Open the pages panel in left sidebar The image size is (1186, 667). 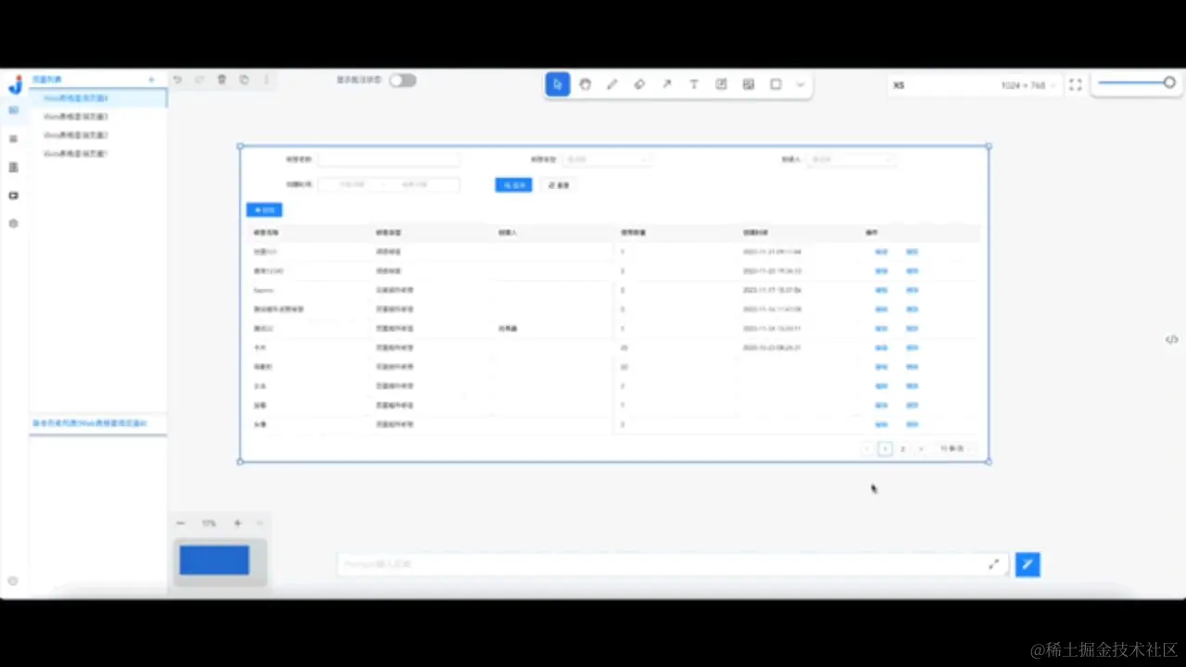click(x=13, y=110)
